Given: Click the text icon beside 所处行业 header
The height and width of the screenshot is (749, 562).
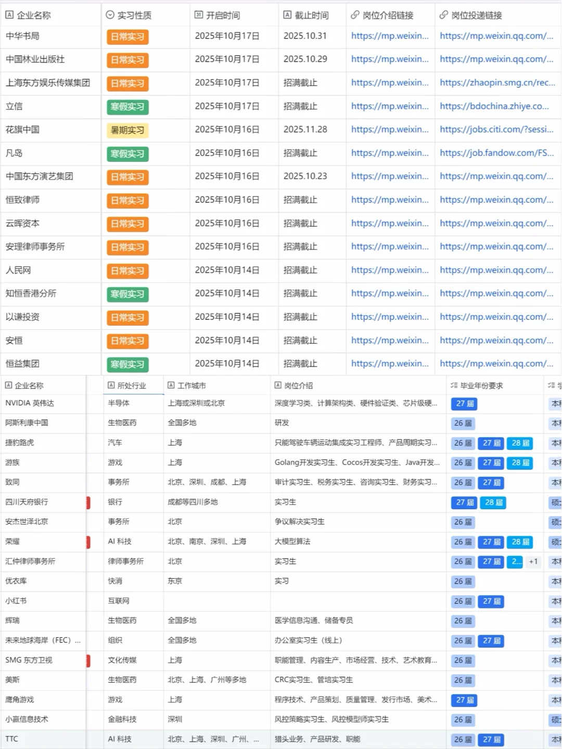Looking at the screenshot, I should click(x=111, y=385).
